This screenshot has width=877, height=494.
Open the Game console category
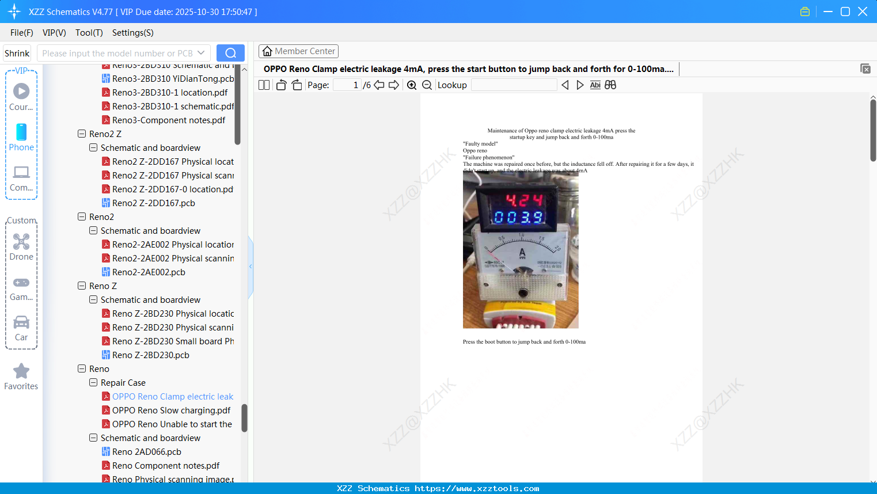[21, 288]
